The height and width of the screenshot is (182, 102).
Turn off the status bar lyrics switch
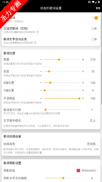point(95,18)
